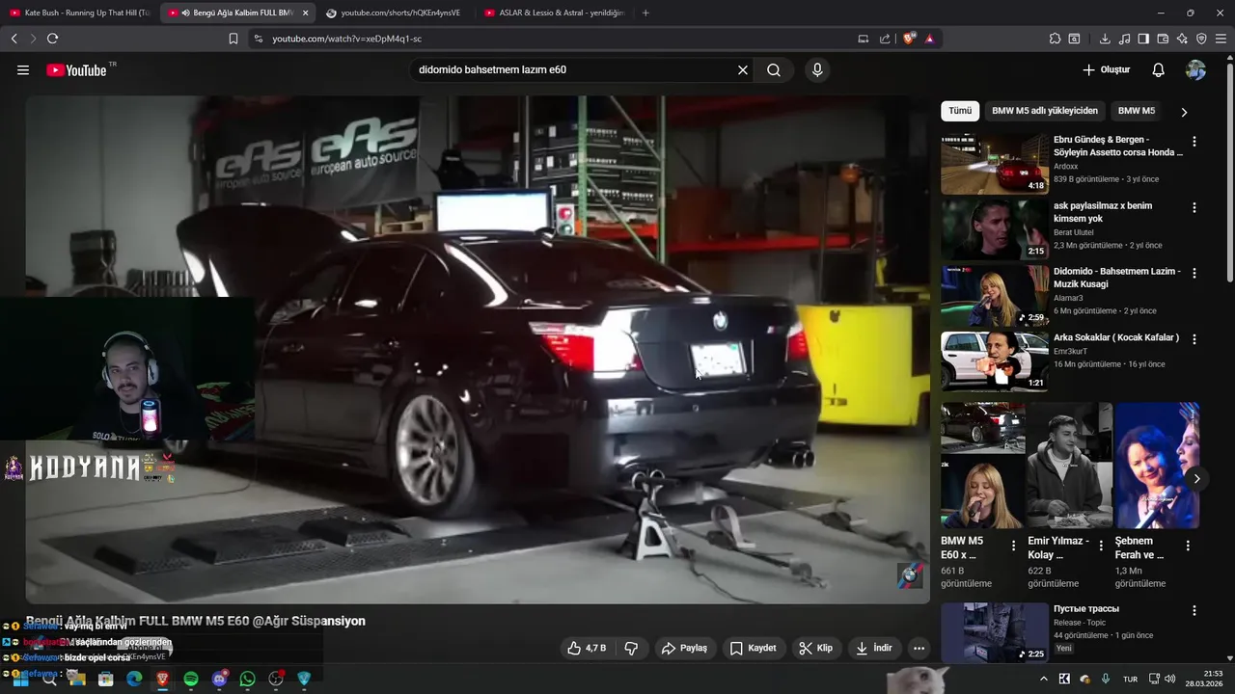This screenshot has height=694, width=1235.
Task: Open browser downloads arrow icon
Action: [1105, 39]
